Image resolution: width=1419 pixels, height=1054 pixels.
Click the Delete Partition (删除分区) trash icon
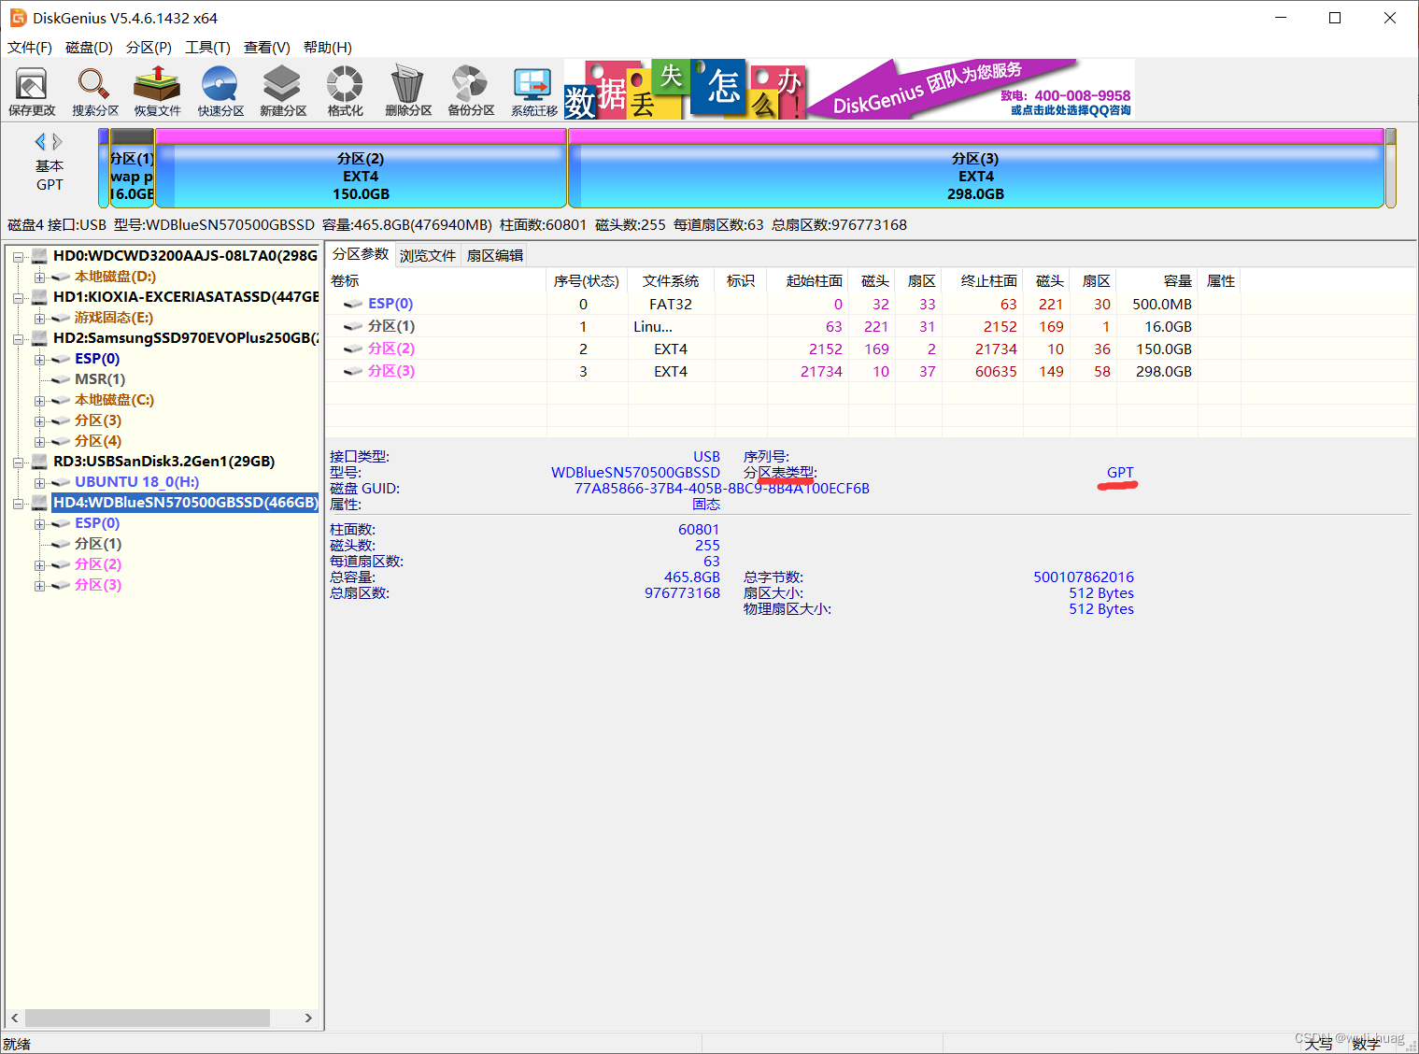[407, 92]
